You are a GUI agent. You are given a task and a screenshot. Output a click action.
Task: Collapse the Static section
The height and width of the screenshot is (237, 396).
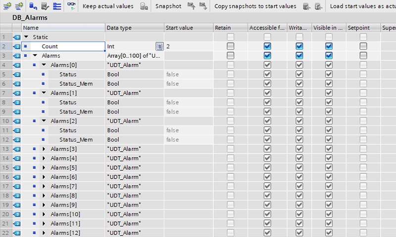point(26,37)
